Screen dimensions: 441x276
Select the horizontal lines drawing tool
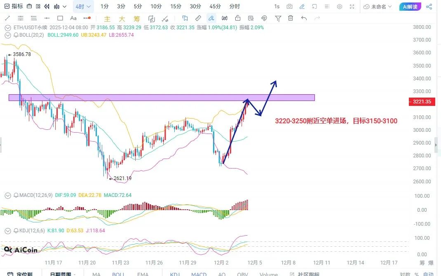point(34,18)
